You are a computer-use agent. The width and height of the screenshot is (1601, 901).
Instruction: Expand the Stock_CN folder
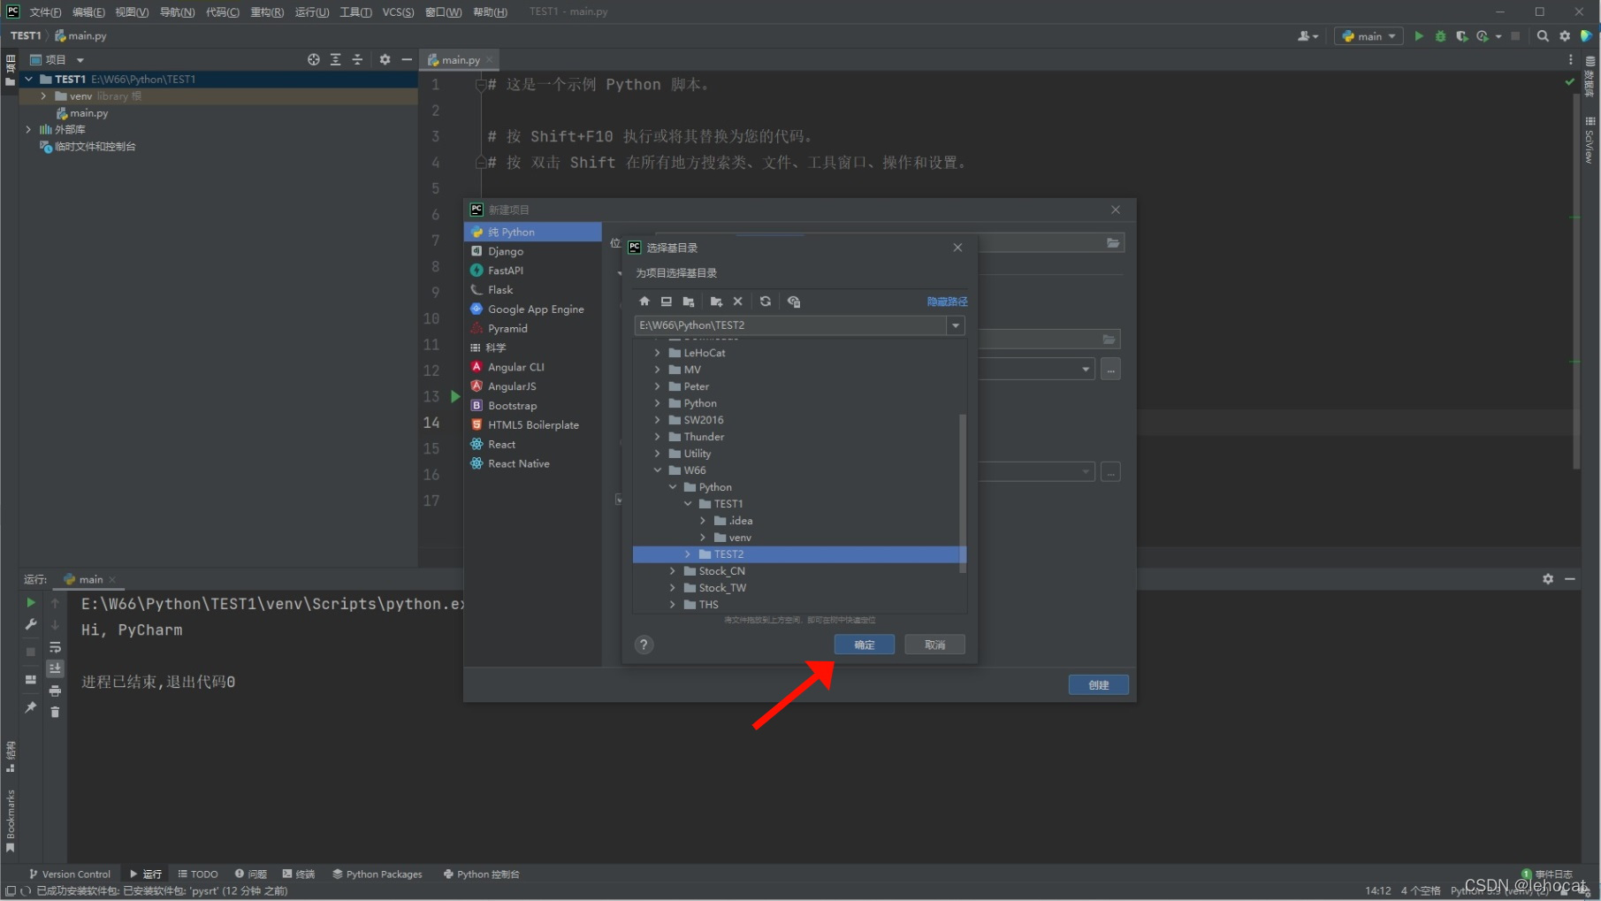(x=673, y=571)
